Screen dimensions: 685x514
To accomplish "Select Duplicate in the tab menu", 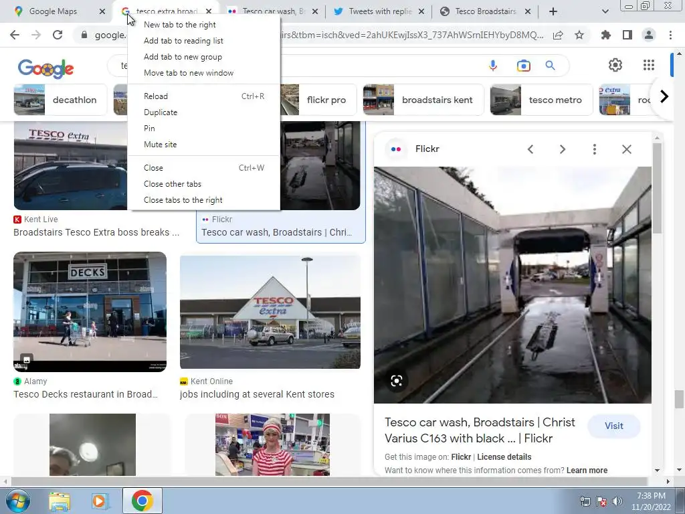I will point(204,112).
